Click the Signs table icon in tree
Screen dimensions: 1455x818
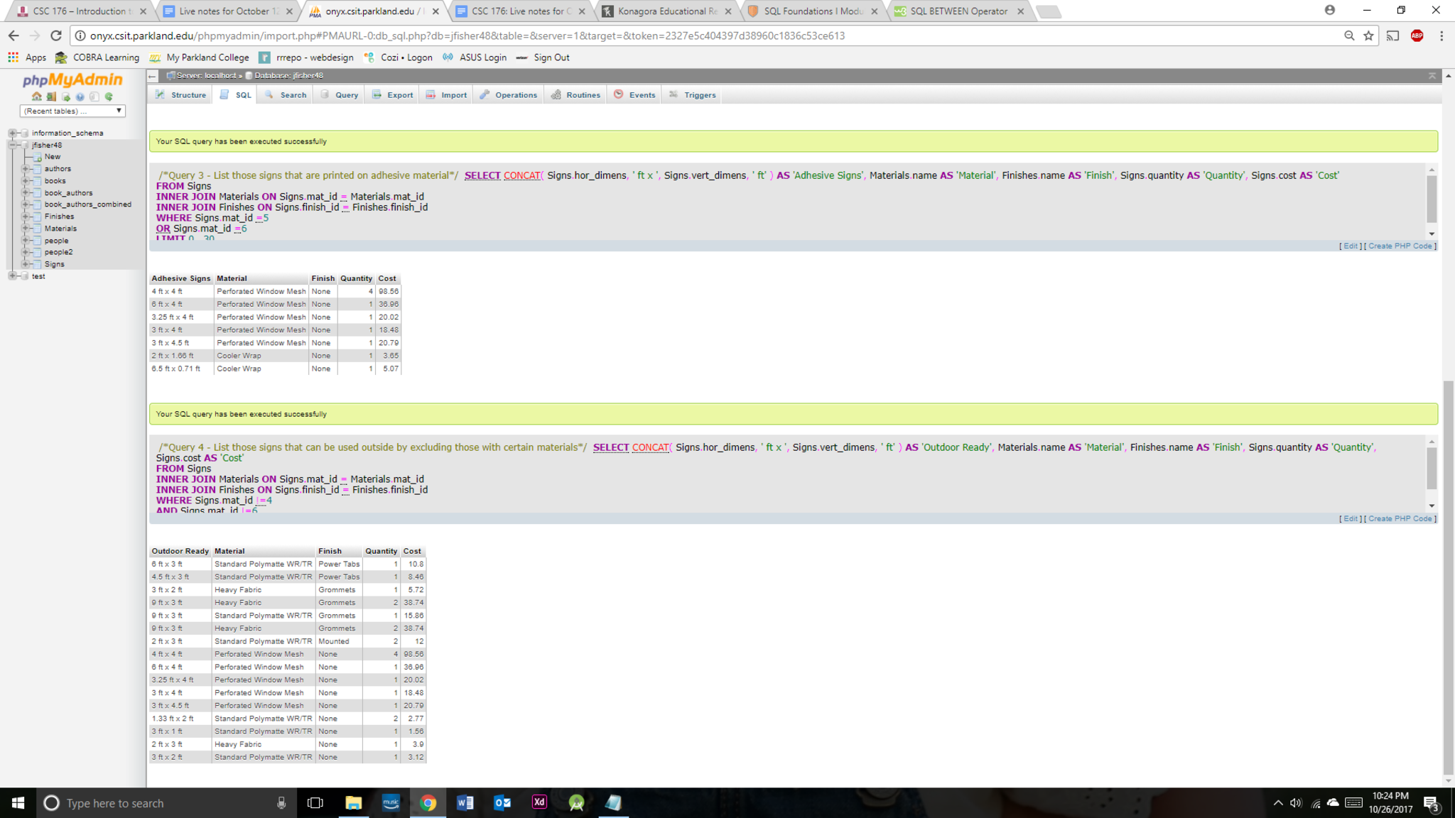pos(38,264)
